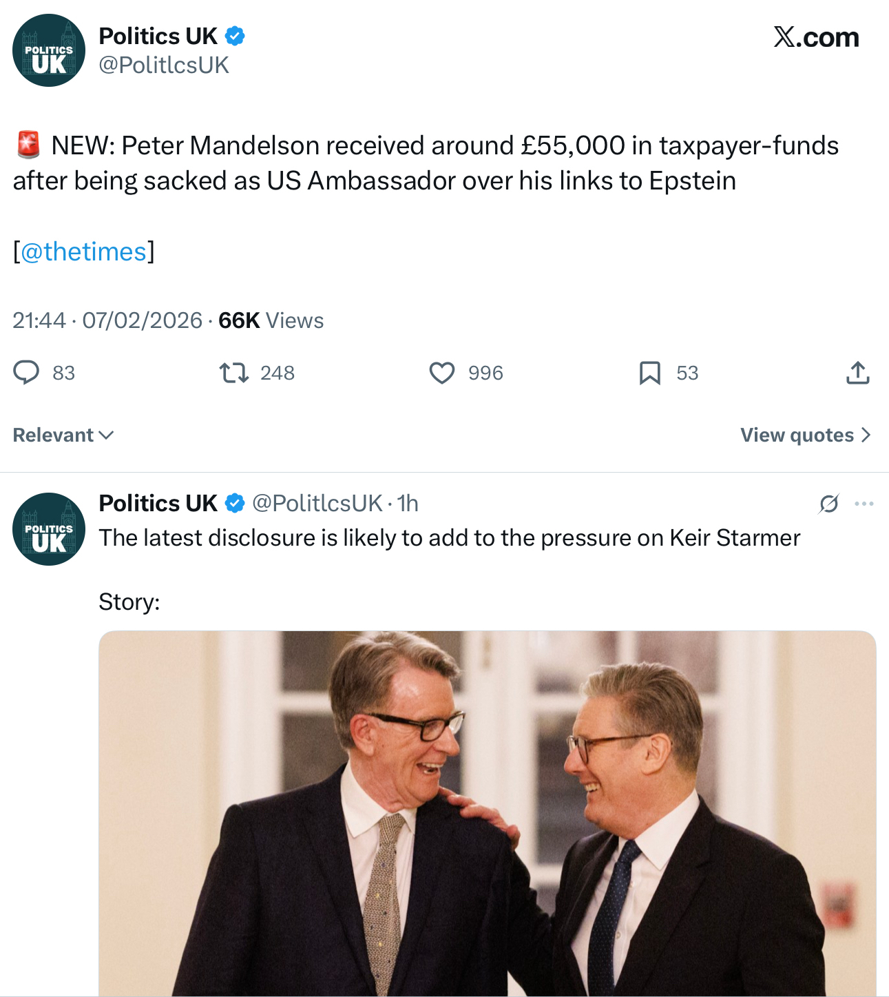Image resolution: width=889 pixels, height=997 pixels.
Task: Open the share icon for the post
Action: (x=857, y=373)
